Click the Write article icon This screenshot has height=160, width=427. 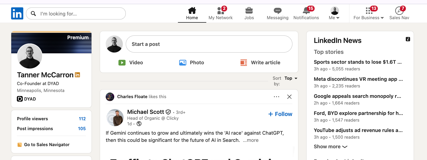(244, 63)
